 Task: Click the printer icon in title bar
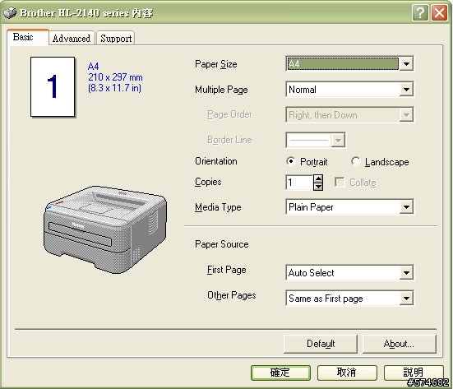point(10,13)
